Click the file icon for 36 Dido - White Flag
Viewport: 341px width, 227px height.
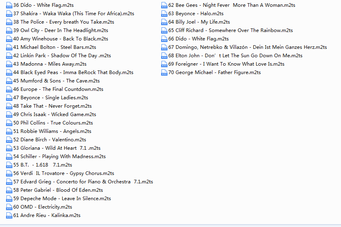[9, 5]
